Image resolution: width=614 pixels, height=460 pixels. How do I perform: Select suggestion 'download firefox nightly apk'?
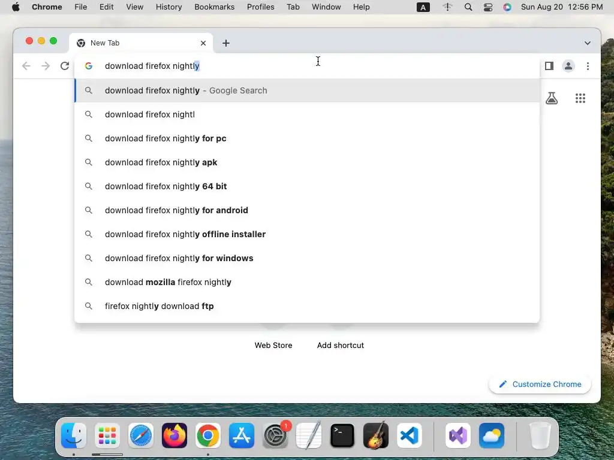point(307,162)
